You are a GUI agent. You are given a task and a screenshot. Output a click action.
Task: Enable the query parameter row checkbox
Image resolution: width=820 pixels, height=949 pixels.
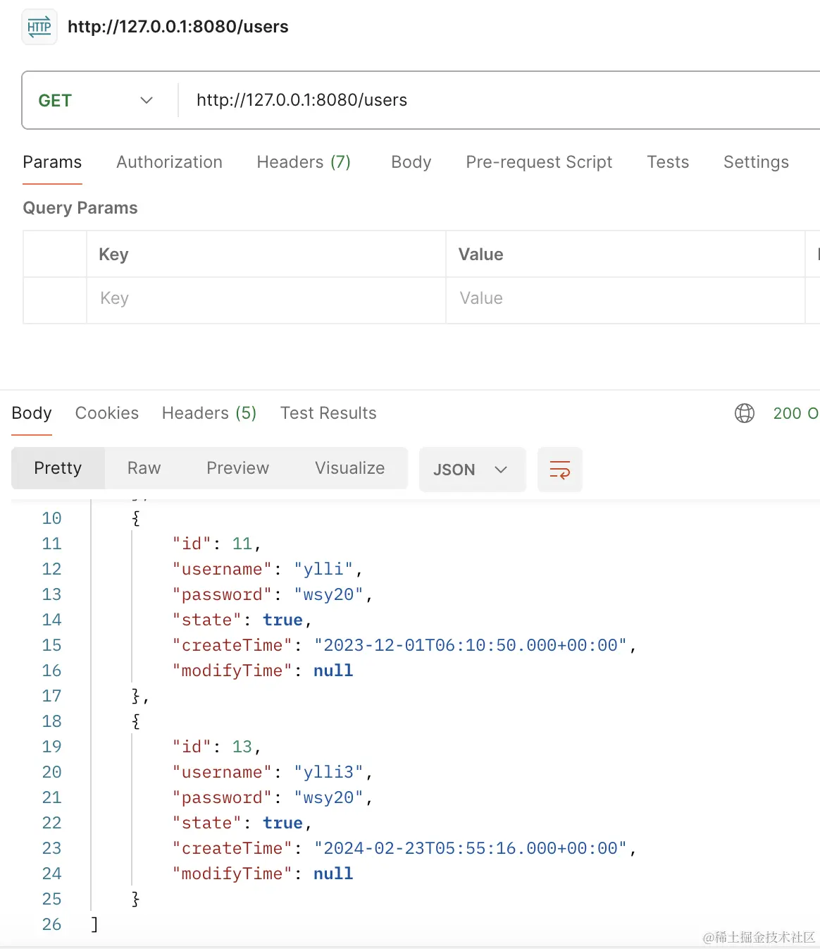(54, 299)
